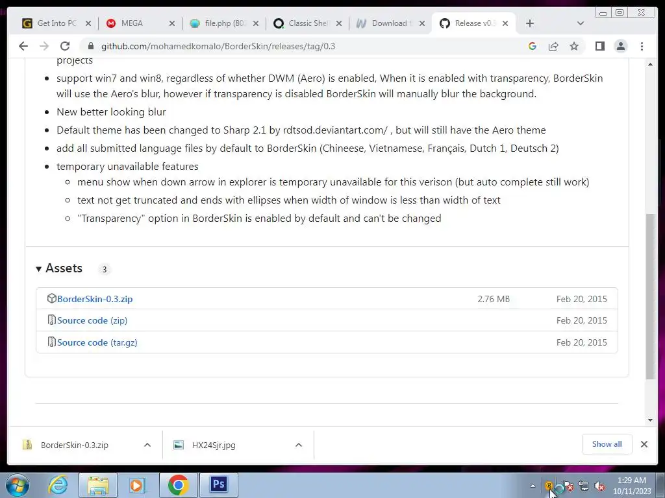Click the assets count badge 3
The width and height of the screenshot is (665, 498).
click(105, 269)
